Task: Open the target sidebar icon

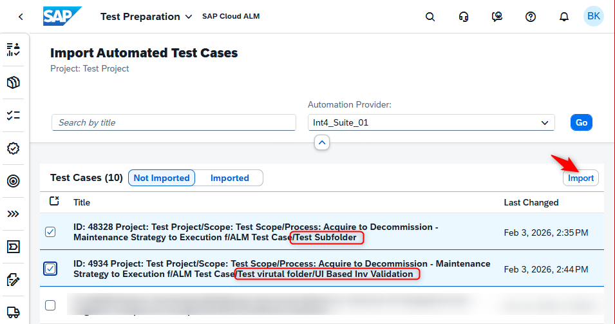Action: click(14, 181)
